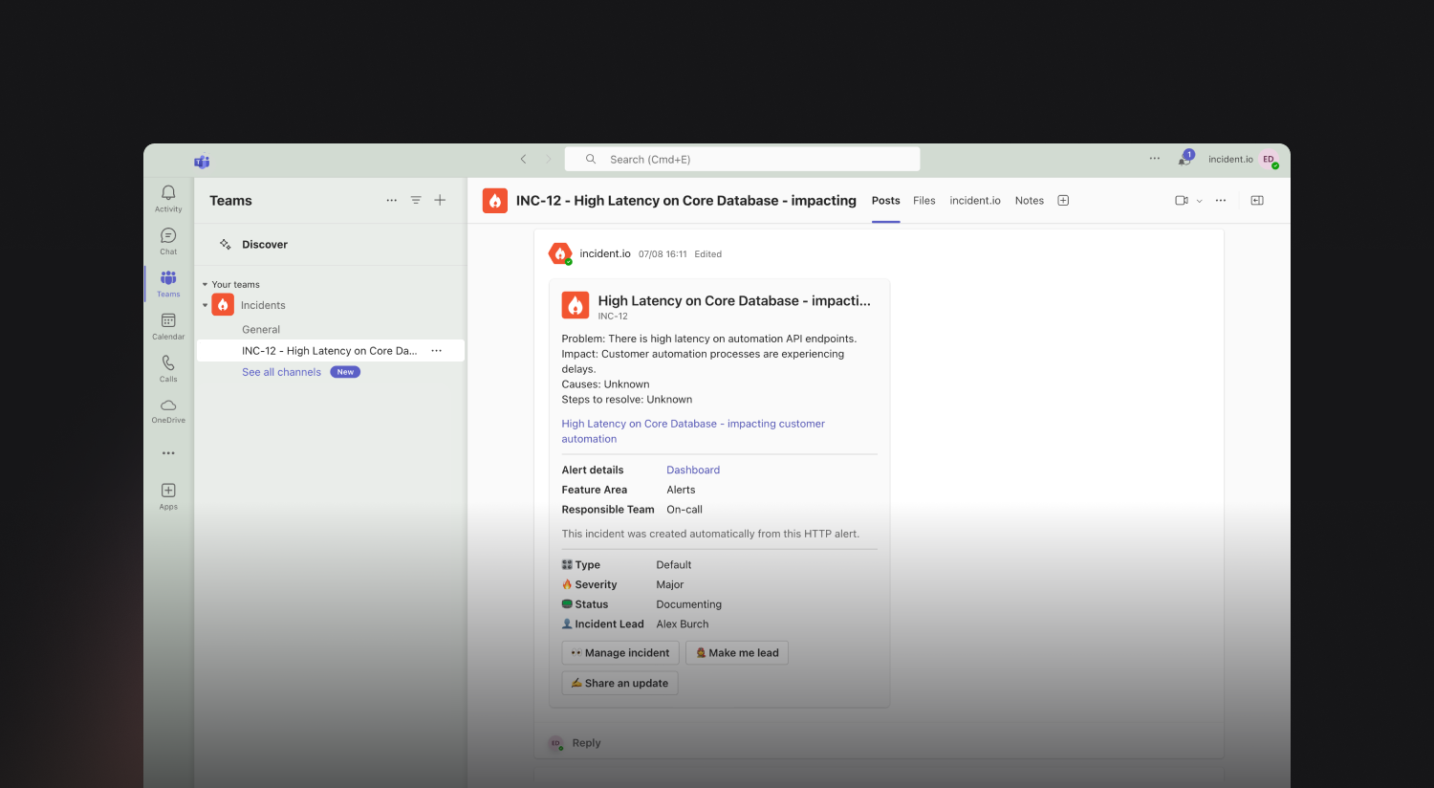Click the Search input field

pyautogui.click(x=742, y=159)
